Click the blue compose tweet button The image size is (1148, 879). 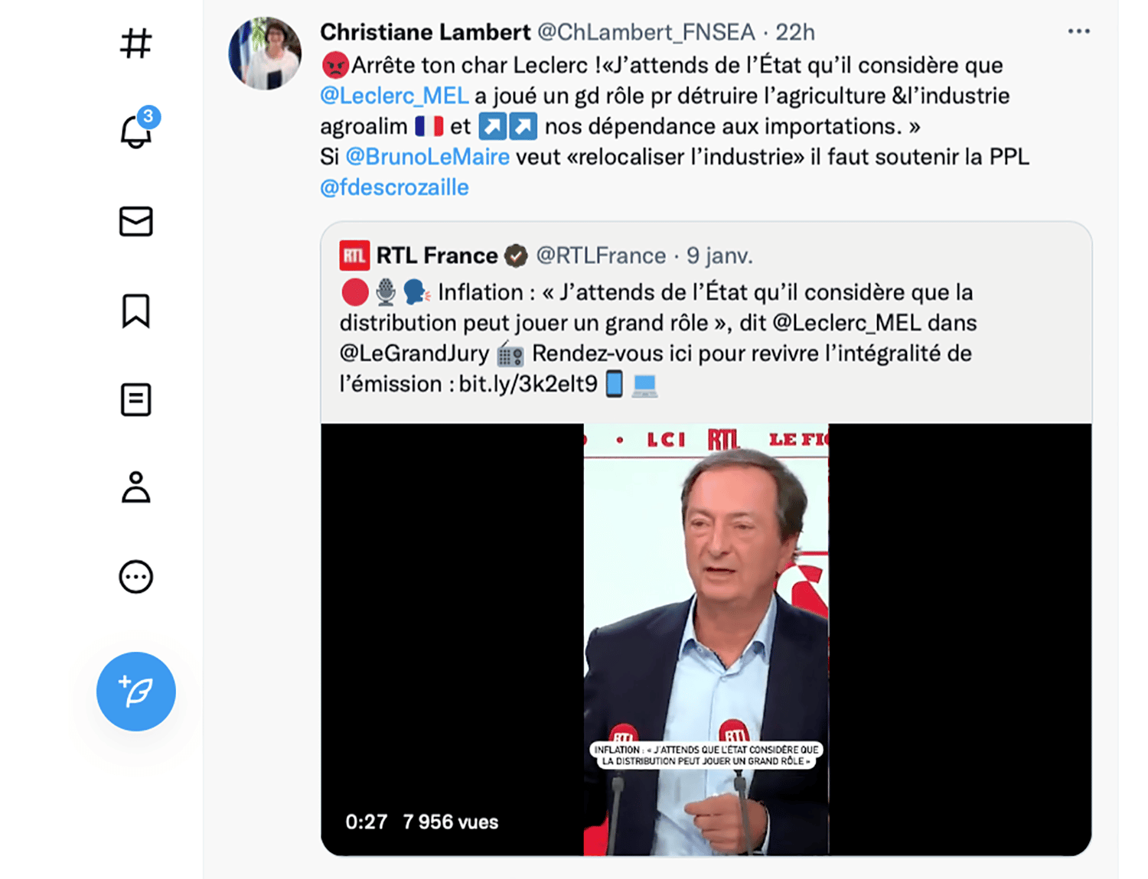(136, 692)
